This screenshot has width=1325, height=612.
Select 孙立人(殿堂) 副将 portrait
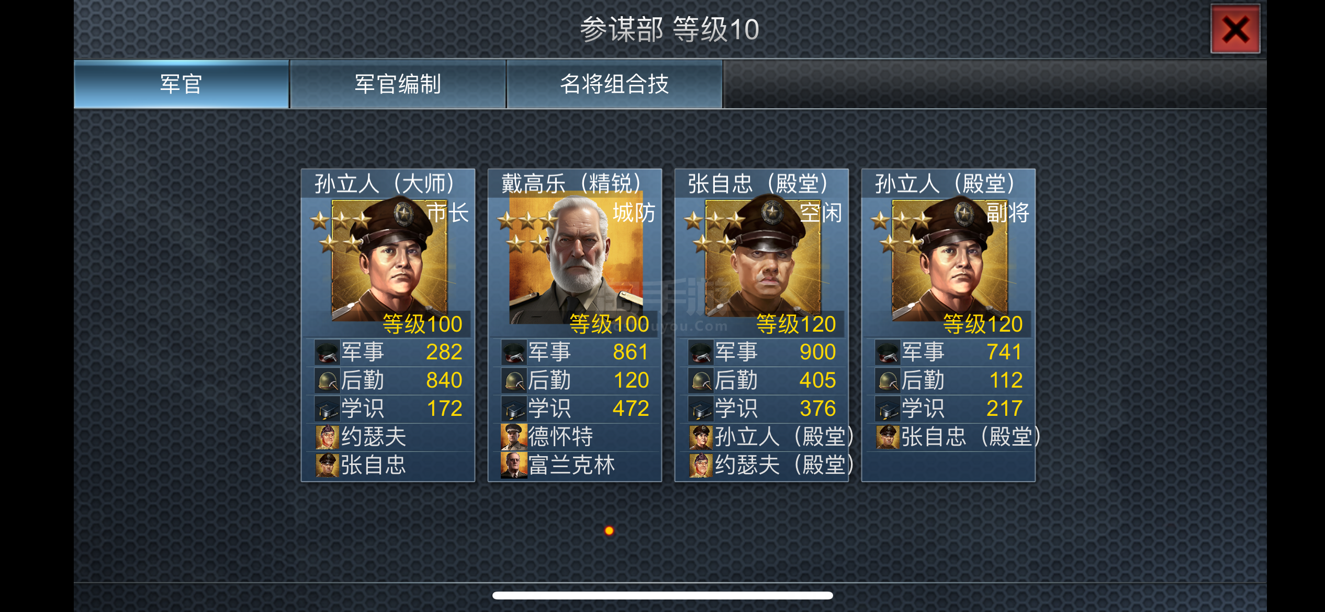(x=950, y=260)
